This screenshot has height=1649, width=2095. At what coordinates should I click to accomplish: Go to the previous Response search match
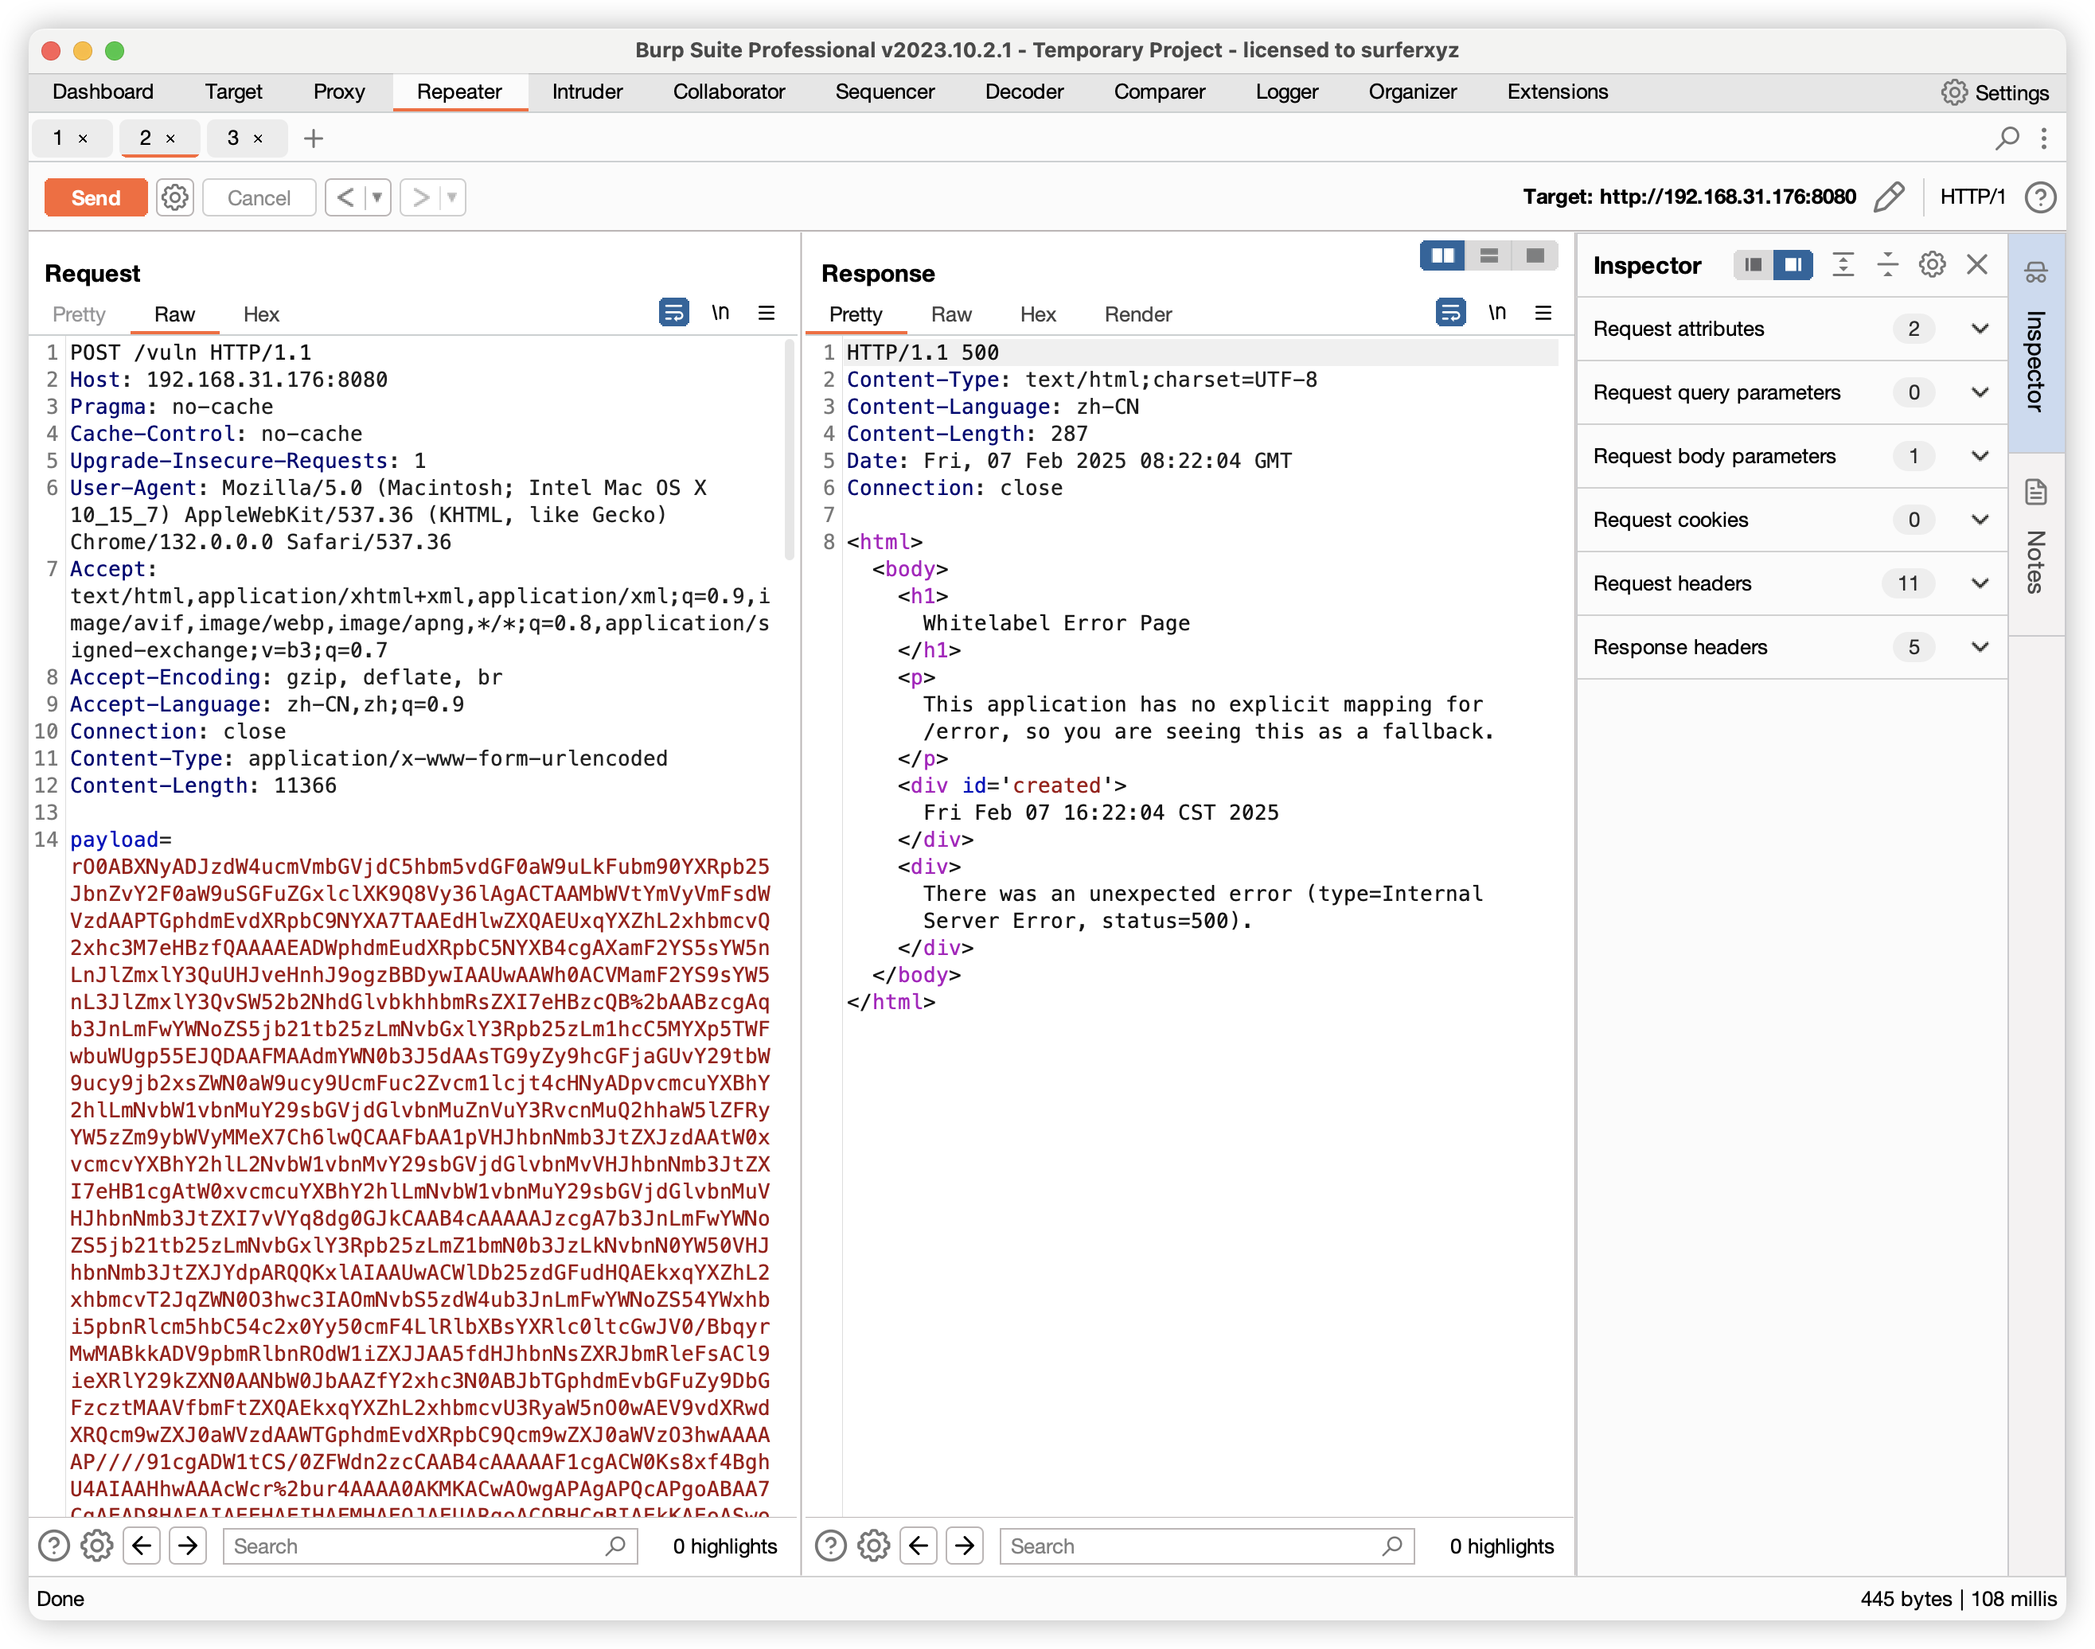point(919,1546)
